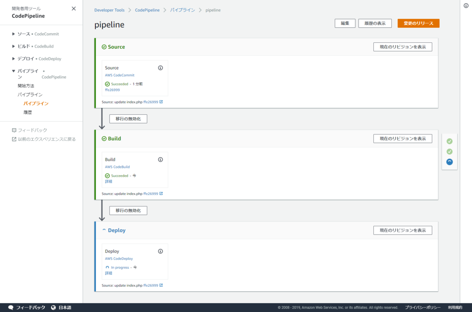Show current revision for Build stage
The width and height of the screenshot is (472, 312).
pyautogui.click(x=403, y=139)
